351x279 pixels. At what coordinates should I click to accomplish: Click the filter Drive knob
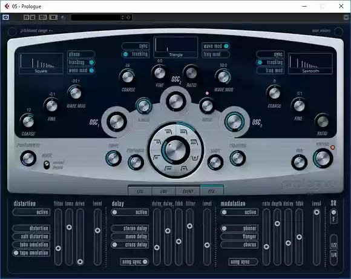click(x=113, y=159)
